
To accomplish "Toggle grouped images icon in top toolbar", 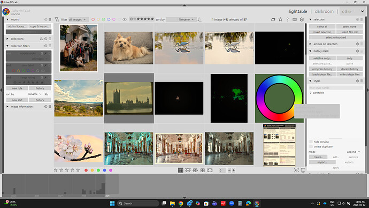I will click(273, 19).
